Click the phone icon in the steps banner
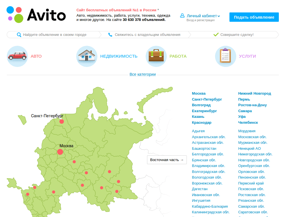289x217 pixels. tap(110, 34)
